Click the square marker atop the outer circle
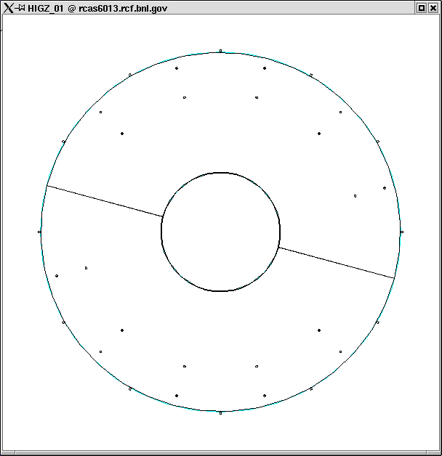The image size is (442, 456). click(220, 51)
